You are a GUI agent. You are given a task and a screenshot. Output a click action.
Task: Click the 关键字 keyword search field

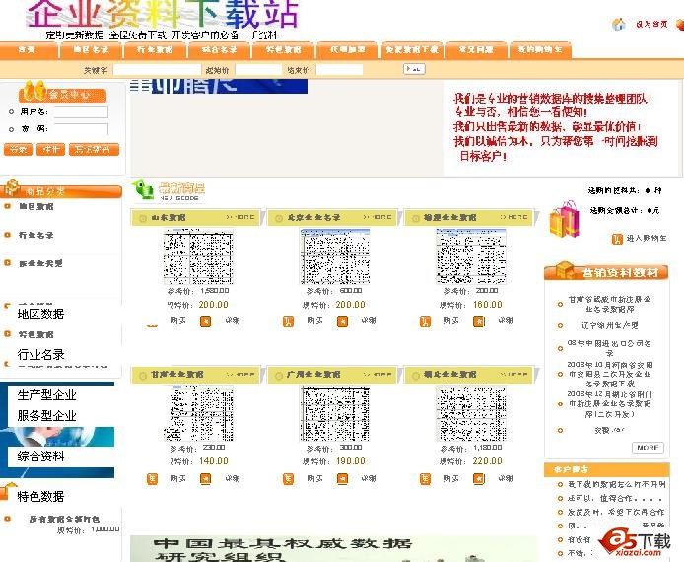pos(157,70)
